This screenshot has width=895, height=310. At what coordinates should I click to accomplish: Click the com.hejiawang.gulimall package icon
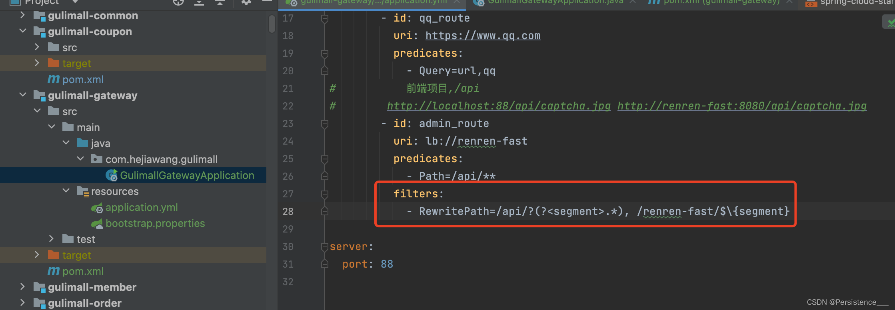pyautogui.click(x=97, y=159)
